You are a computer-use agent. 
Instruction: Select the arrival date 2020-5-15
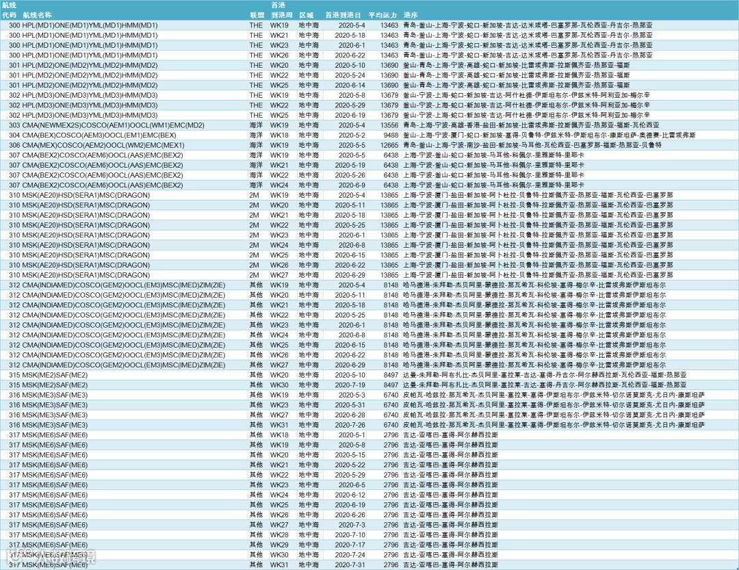point(350,455)
